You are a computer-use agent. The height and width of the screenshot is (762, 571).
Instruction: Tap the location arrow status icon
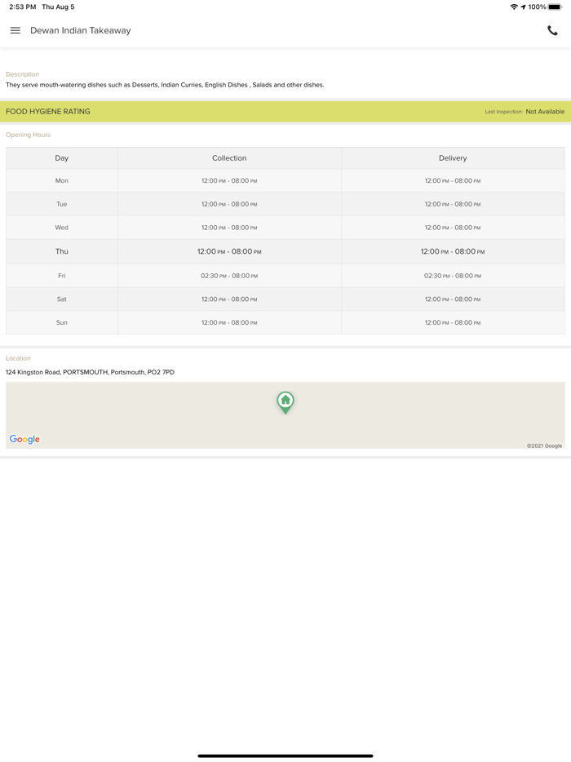pyautogui.click(x=524, y=7)
